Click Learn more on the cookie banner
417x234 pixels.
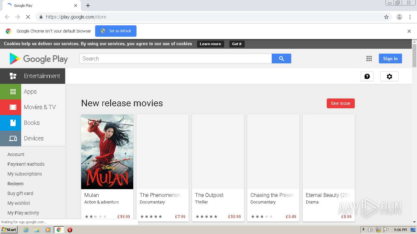click(210, 44)
